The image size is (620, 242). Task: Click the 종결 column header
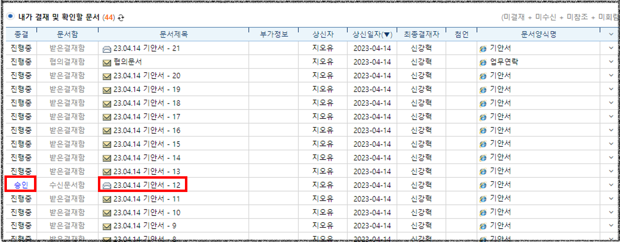(21, 34)
